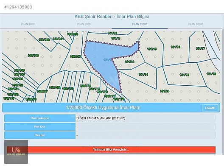This screenshot has height=168, width=224.
Task: Switch to the PLAN 5000 tab
Action: [x=84, y=24]
